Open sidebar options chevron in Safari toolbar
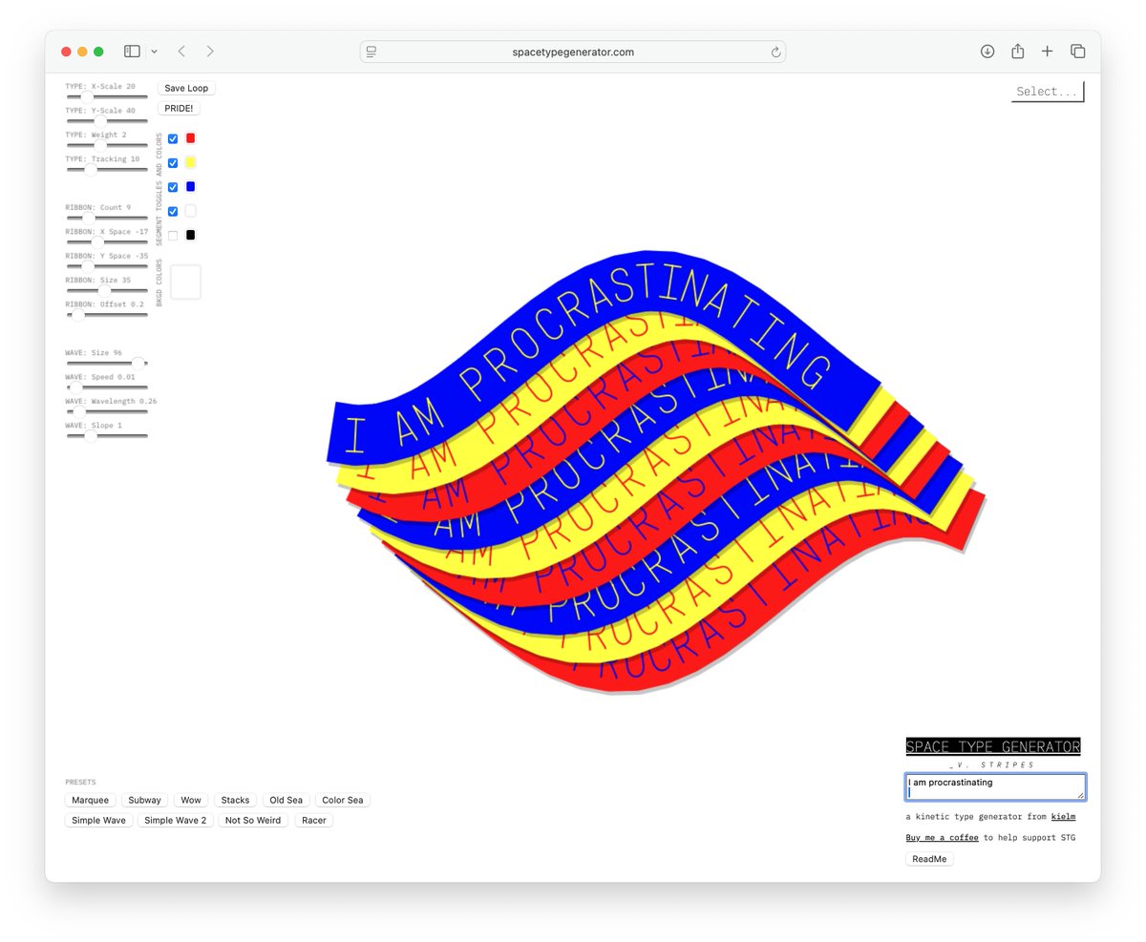Screen dimensions: 1146x942 pyautogui.click(x=154, y=52)
